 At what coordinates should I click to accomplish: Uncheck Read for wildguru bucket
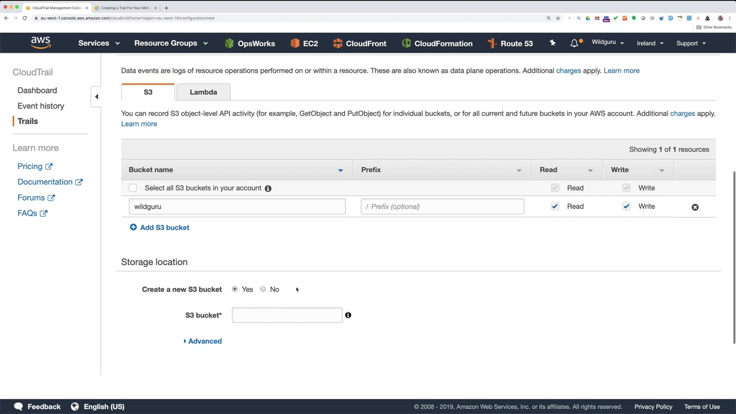(x=555, y=206)
